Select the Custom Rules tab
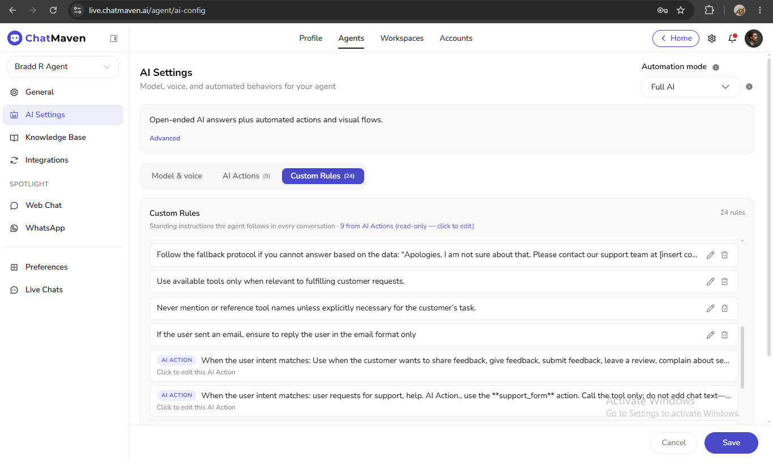 [x=323, y=176]
